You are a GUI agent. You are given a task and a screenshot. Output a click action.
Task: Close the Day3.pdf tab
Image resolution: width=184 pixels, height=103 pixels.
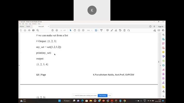48,27
